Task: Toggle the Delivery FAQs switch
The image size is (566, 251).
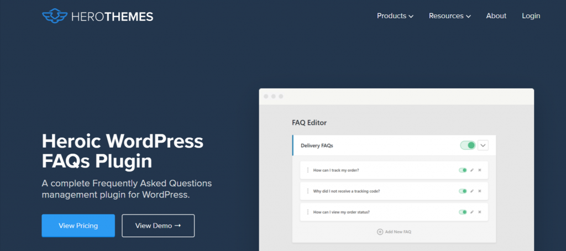Action: point(468,145)
